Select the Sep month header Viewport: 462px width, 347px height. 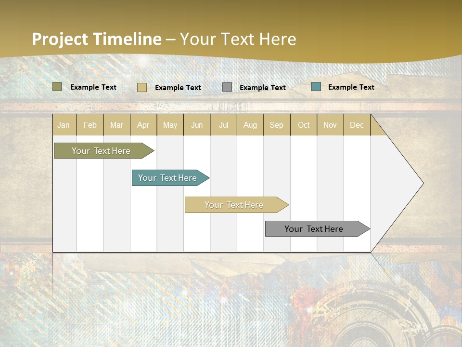point(277,125)
